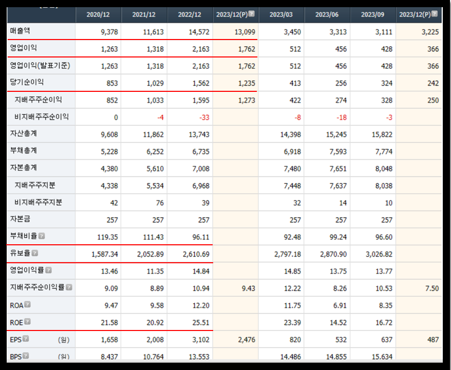This screenshot has width=451, height=370.
Task: Click the 매출액 value 14,572
Action: [199, 32]
